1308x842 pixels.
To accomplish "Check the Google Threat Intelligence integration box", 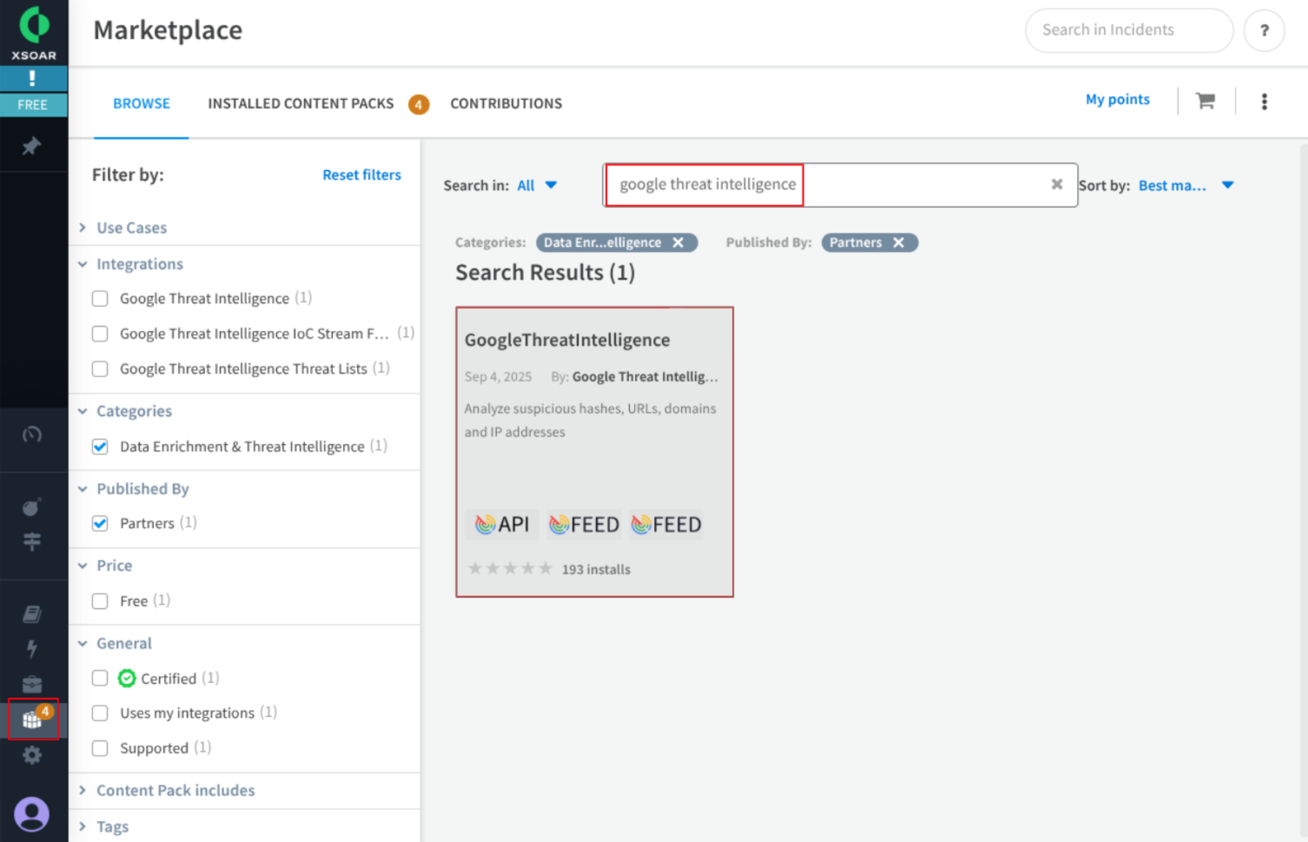I will coord(100,299).
